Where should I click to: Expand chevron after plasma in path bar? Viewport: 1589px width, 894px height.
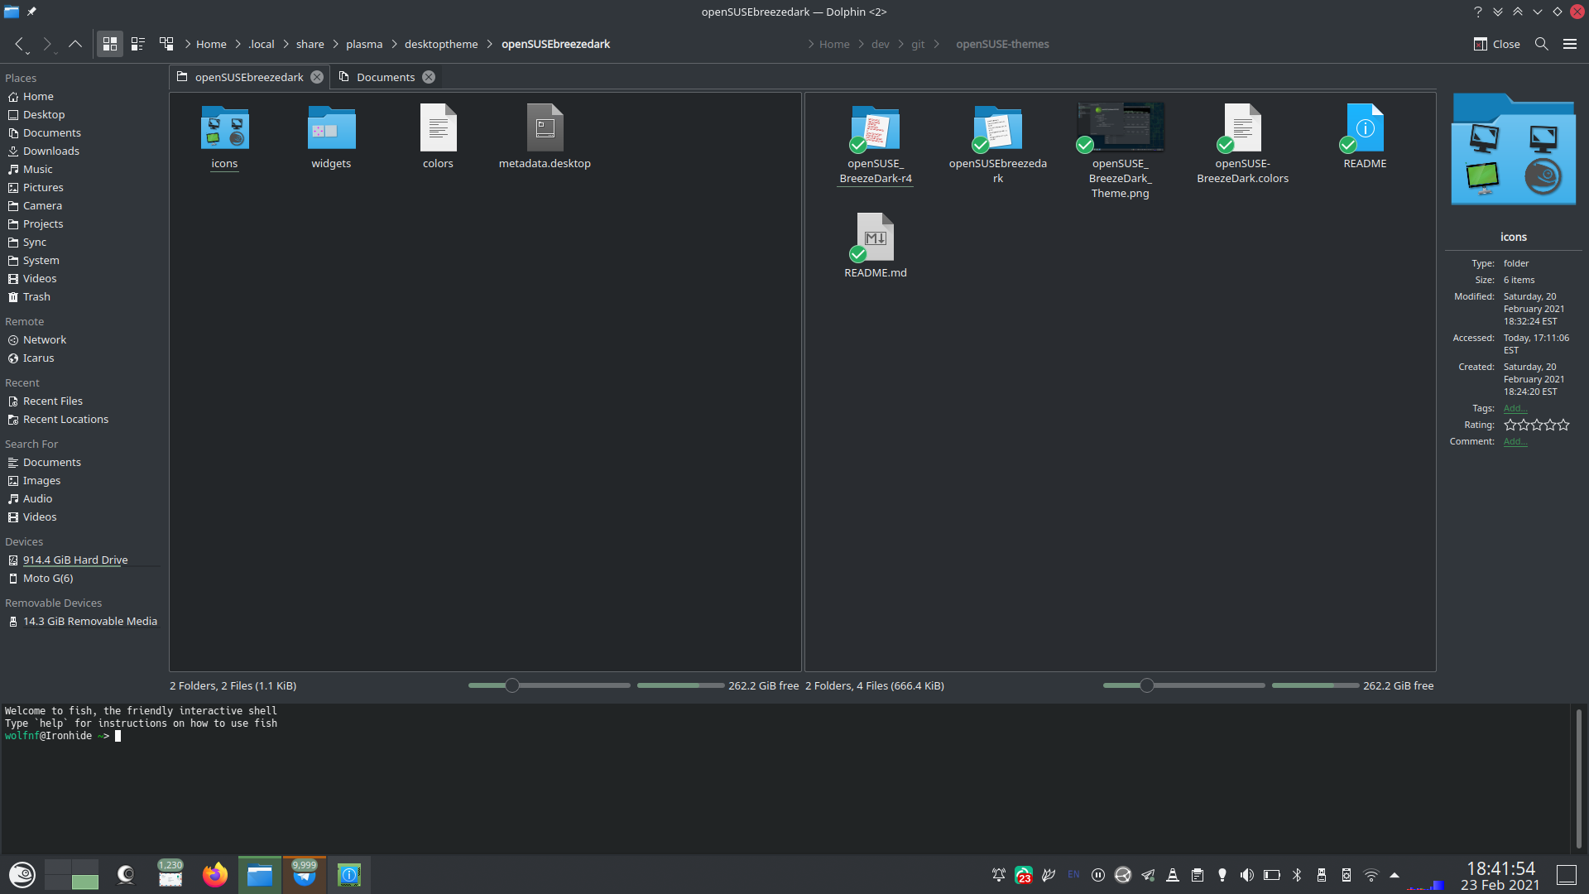(x=394, y=44)
